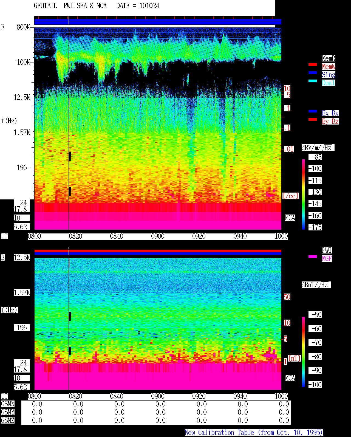Viewport: 351px width, 437px height.
Task: Select the Ex Bx legend text
Action: [x=330, y=113]
